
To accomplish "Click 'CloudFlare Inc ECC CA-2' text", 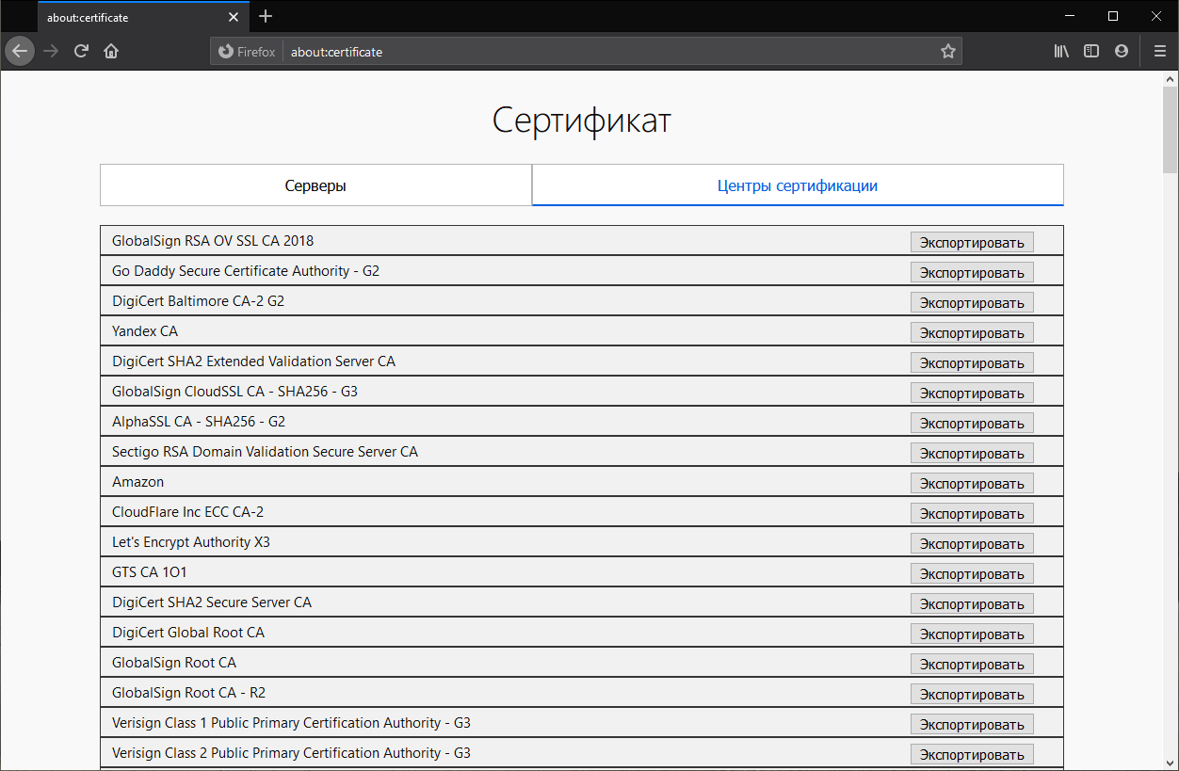I will [x=187, y=512].
